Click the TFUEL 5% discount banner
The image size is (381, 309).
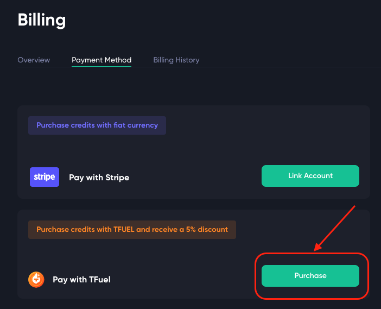(132, 230)
